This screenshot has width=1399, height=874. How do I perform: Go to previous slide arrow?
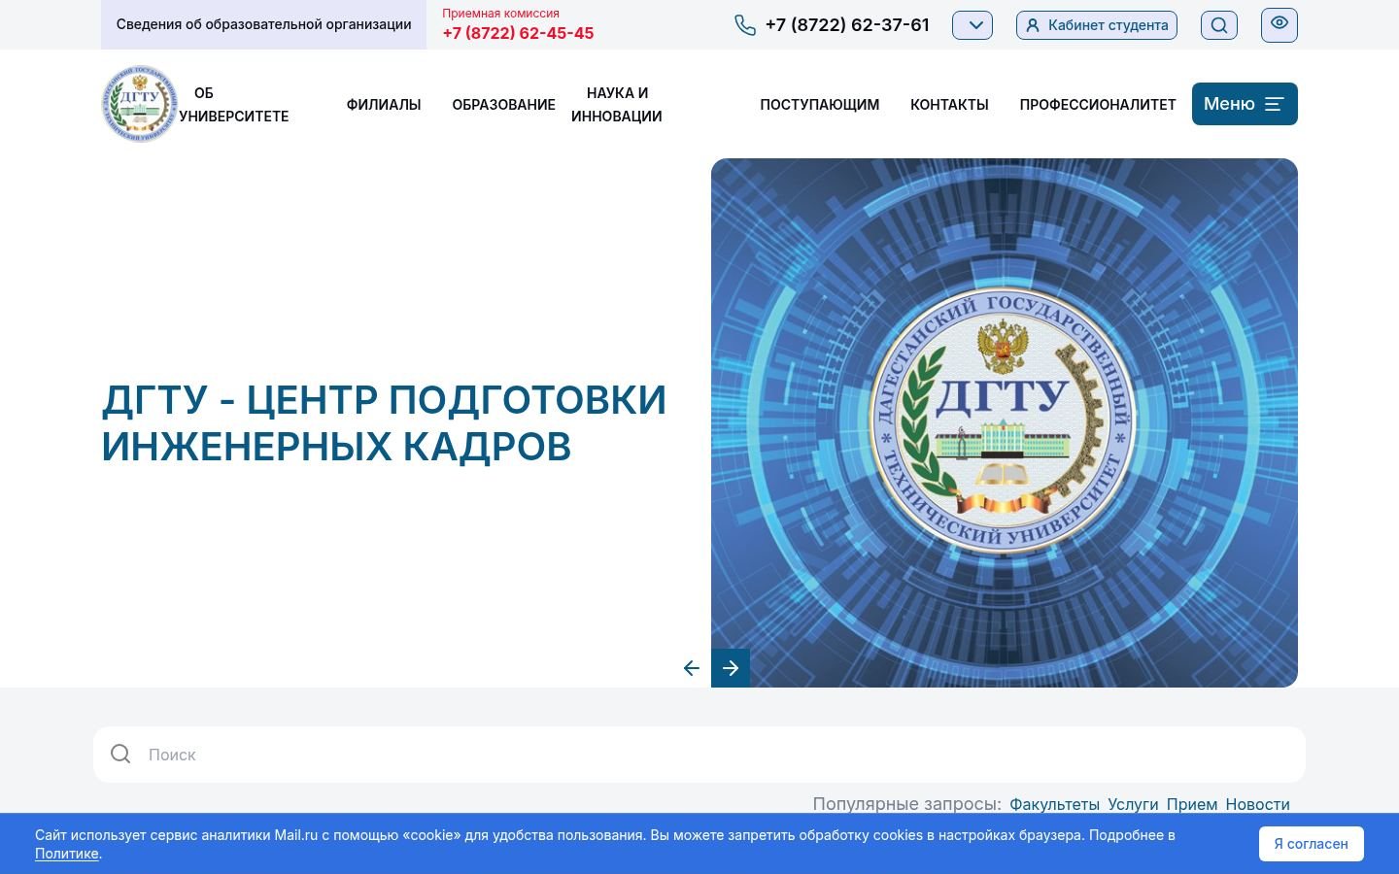[692, 668]
